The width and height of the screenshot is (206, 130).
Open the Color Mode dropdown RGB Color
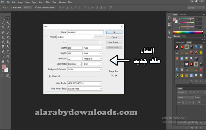click(75, 64)
